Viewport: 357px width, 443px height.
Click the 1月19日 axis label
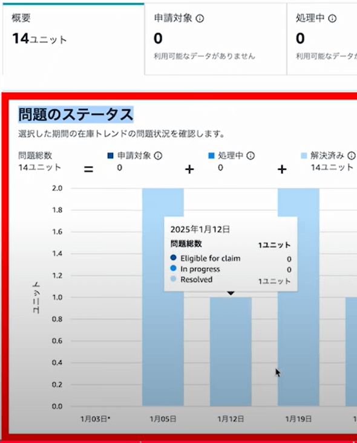click(x=299, y=419)
